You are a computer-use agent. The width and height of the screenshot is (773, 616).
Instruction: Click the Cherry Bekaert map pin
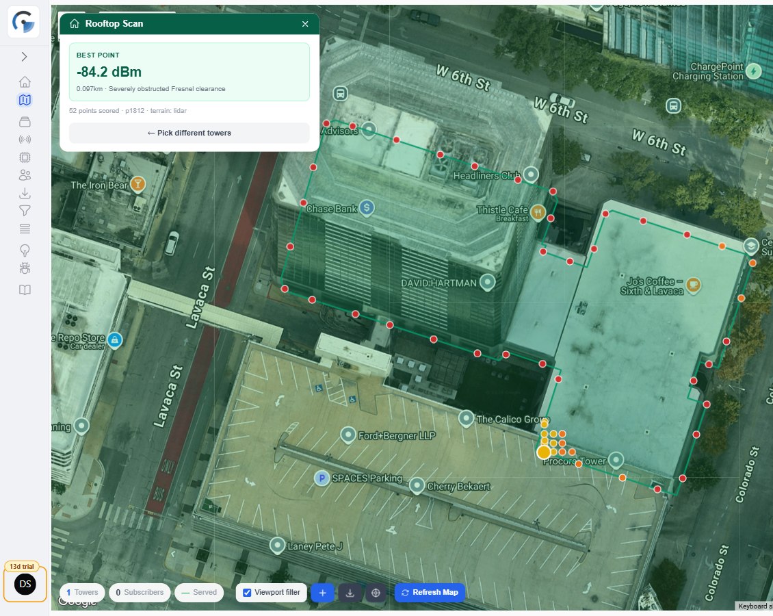[x=417, y=485]
